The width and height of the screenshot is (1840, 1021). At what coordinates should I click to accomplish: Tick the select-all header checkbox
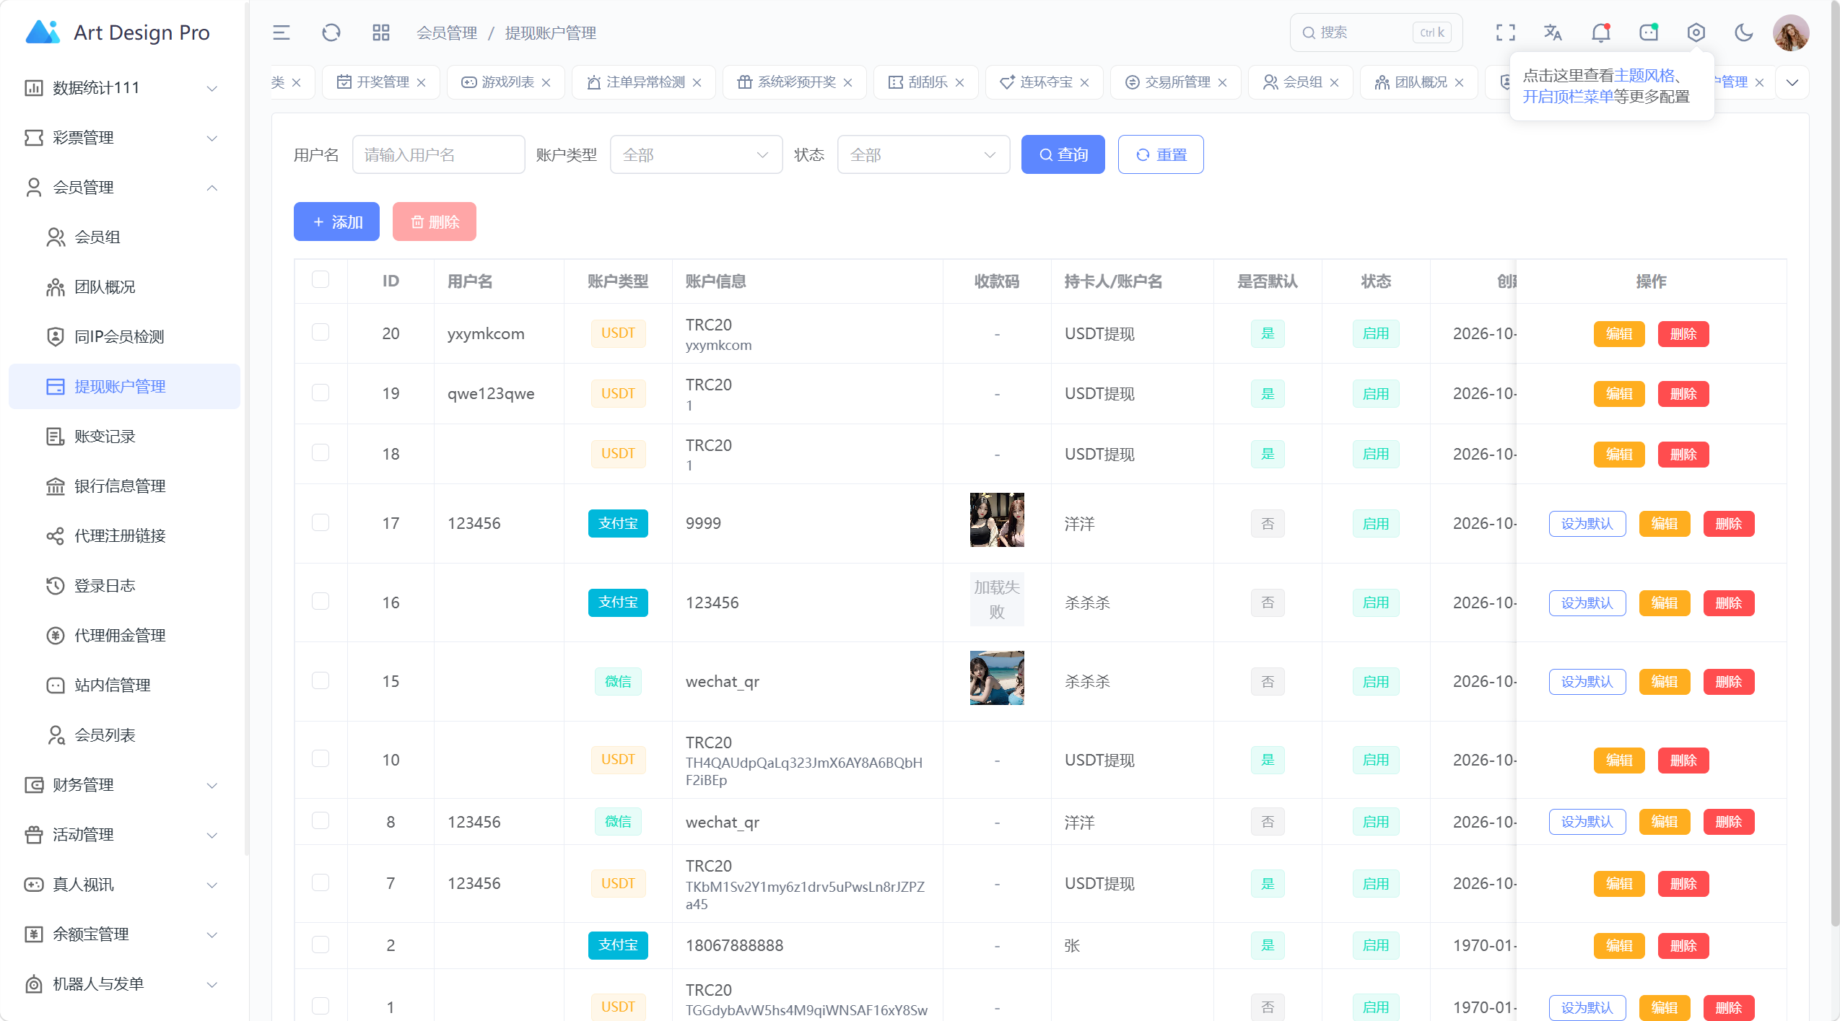[321, 280]
